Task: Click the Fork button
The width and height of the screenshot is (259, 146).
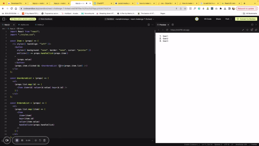Action: click(227, 19)
